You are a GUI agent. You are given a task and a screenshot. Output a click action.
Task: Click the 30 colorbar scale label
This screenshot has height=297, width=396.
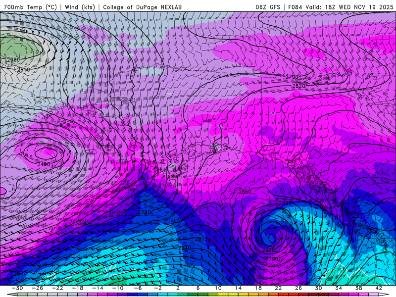click(318, 288)
